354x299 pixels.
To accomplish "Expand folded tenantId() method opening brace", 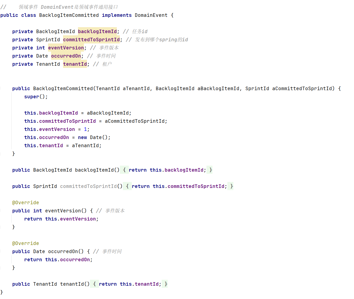I will (x=94, y=284).
